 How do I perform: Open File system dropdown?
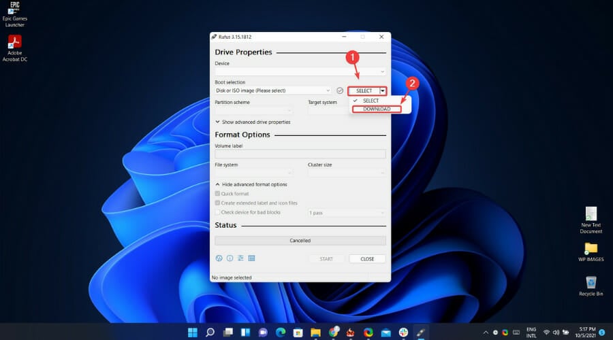253,173
